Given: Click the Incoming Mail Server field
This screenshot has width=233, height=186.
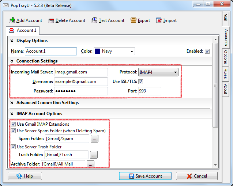Looking at the screenshot, I should pos(81,72).
